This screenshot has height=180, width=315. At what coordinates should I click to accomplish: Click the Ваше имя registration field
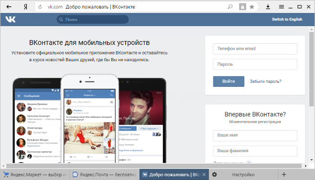pos(255,135)
